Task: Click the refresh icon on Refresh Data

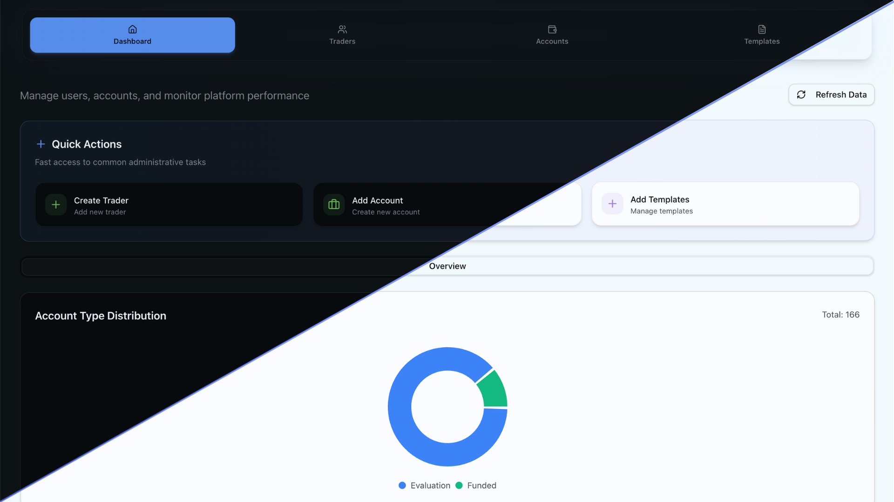Action: click(x=801, y=94)
